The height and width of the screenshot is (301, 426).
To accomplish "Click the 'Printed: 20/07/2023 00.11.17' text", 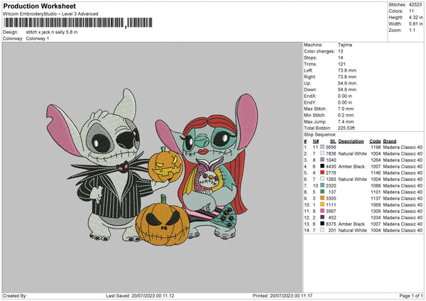I will click(x=283, y=295).
